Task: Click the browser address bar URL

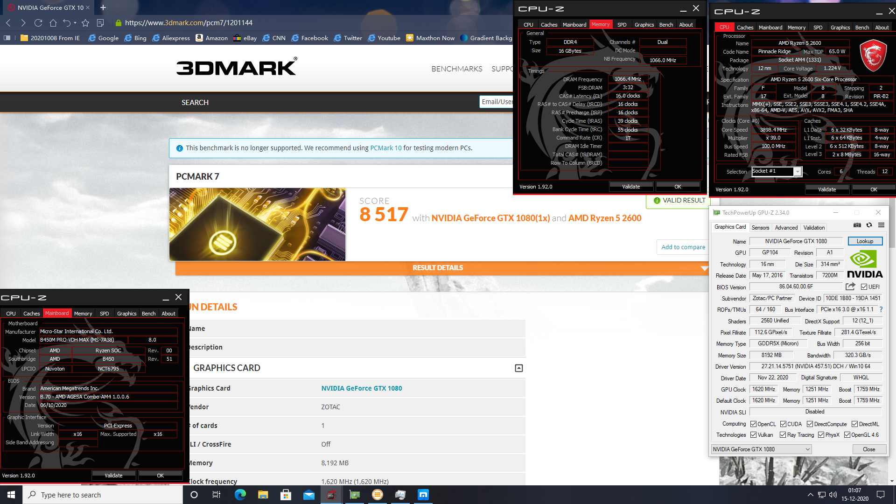Action: pos(189,23)
